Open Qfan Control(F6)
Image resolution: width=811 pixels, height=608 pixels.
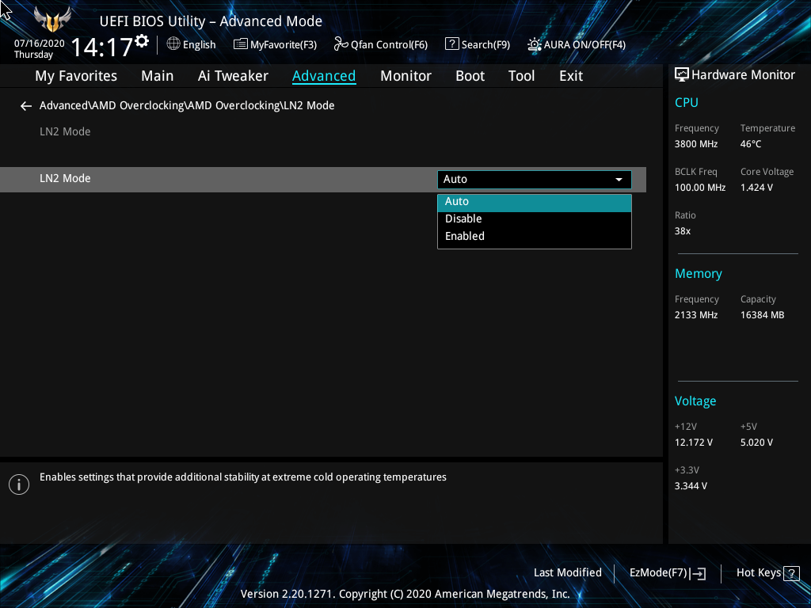pyautogui.click(x=381, y=44)
